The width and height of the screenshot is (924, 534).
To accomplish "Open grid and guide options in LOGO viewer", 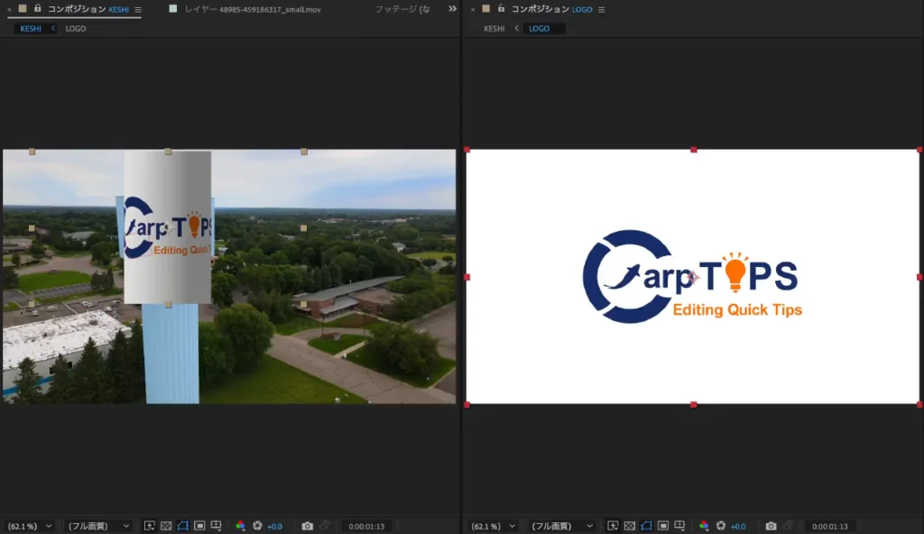I will tap(679, 526).
